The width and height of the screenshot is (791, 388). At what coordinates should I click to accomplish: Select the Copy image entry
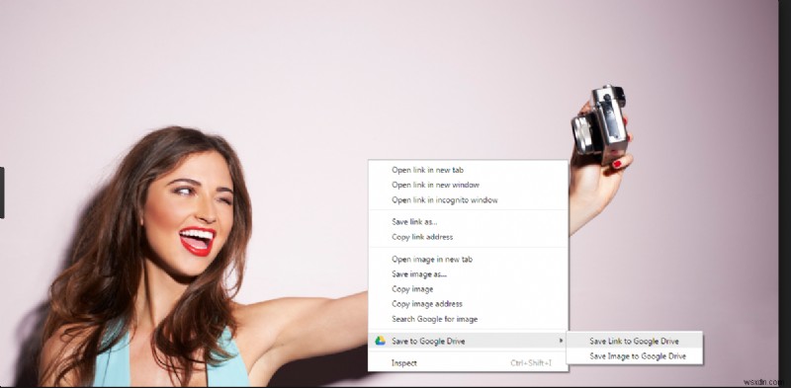coord(468,289)
